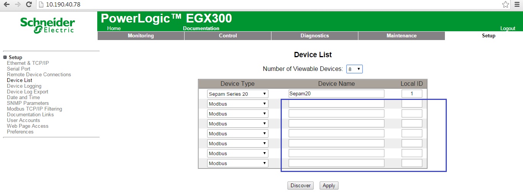Click second row empty Local ID field
Image resolution: width=523 pixels, height=196 pixels.
pyautogui.click(x=412, y=104)
